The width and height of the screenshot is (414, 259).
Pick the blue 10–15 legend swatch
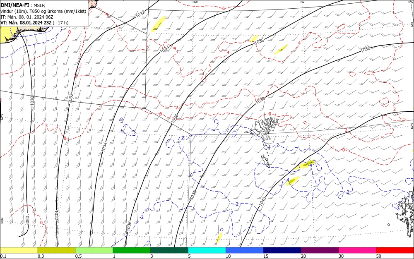pos(245,250)
